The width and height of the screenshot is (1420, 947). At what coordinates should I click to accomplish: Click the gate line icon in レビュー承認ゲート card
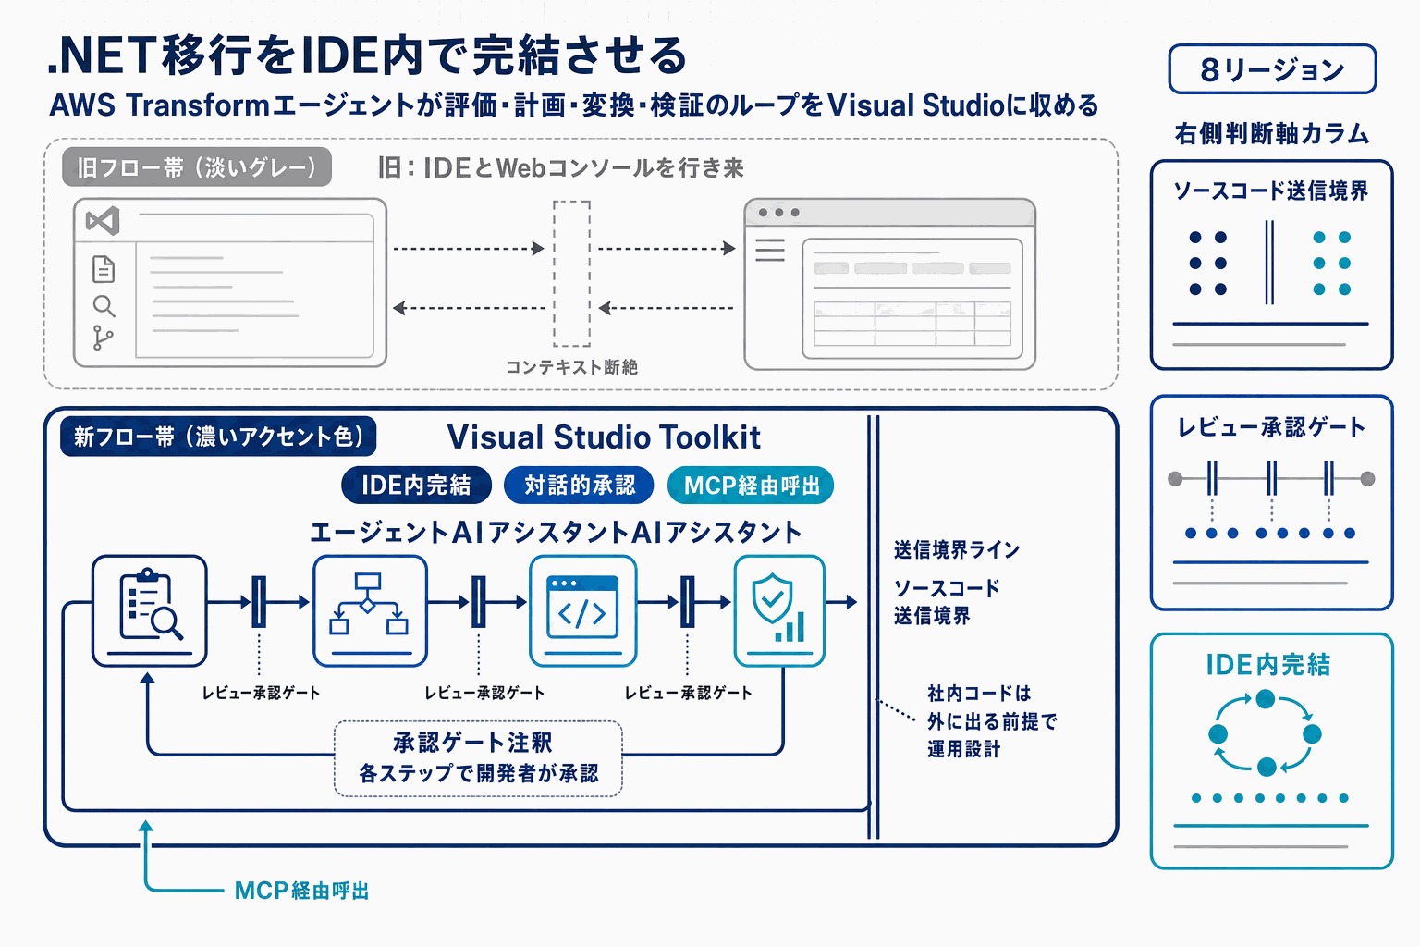(x=1271, y=479)
